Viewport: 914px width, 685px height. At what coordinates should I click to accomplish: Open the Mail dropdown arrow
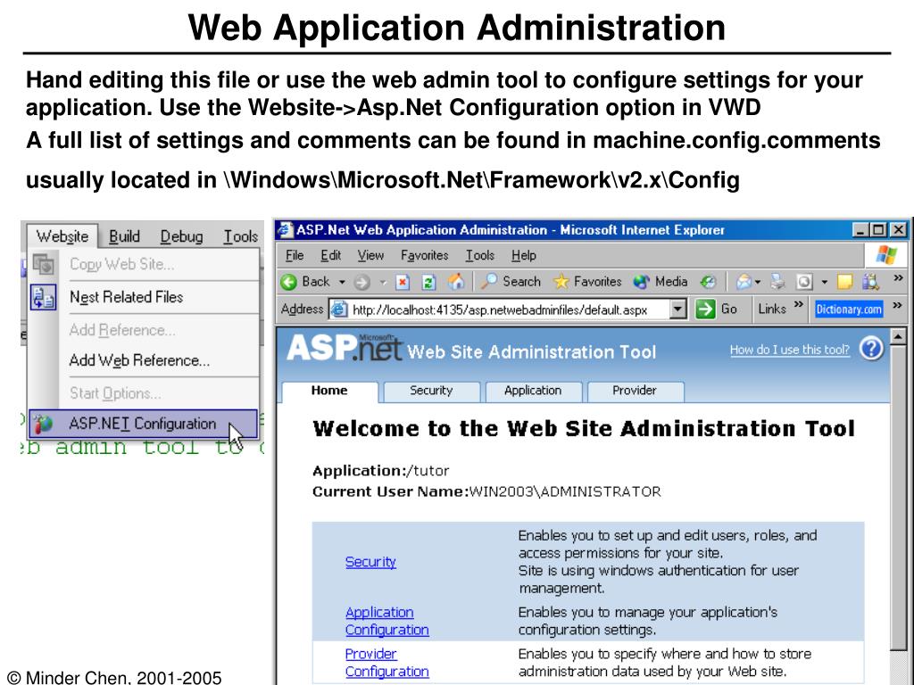coord(758,283)
